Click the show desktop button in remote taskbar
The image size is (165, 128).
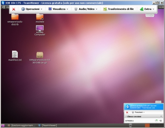tap(3, 125)
